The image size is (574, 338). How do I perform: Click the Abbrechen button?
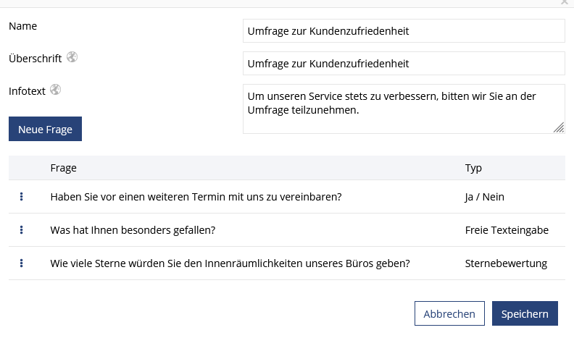pos(449,313)
